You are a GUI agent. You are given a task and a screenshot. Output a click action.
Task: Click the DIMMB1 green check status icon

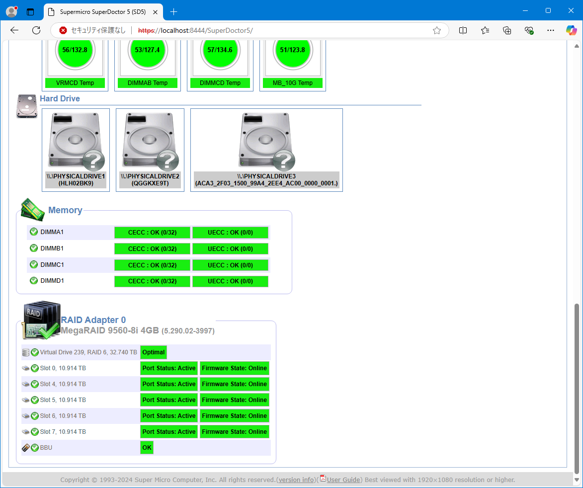pyautogui.click(x=34, y=248)
